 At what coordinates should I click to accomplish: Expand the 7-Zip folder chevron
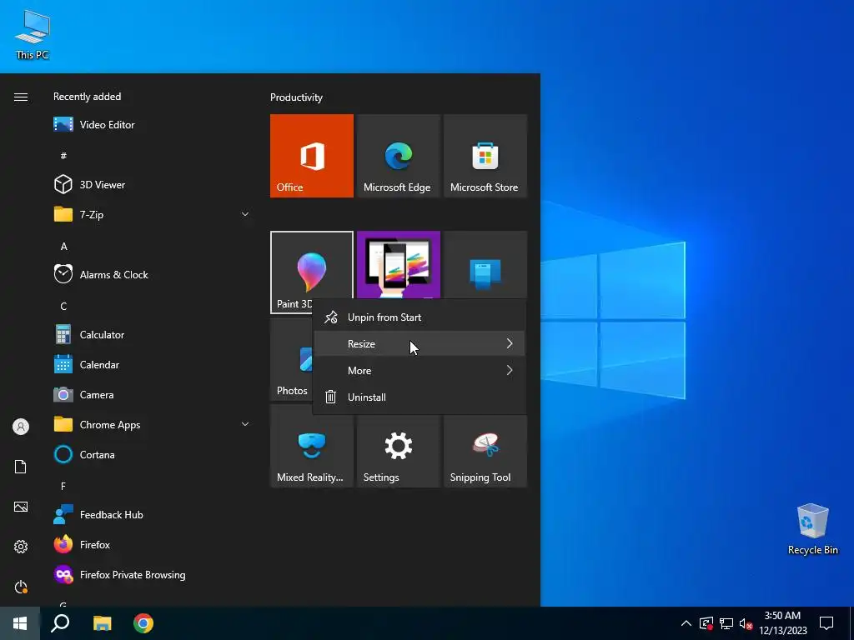[245, 214]
